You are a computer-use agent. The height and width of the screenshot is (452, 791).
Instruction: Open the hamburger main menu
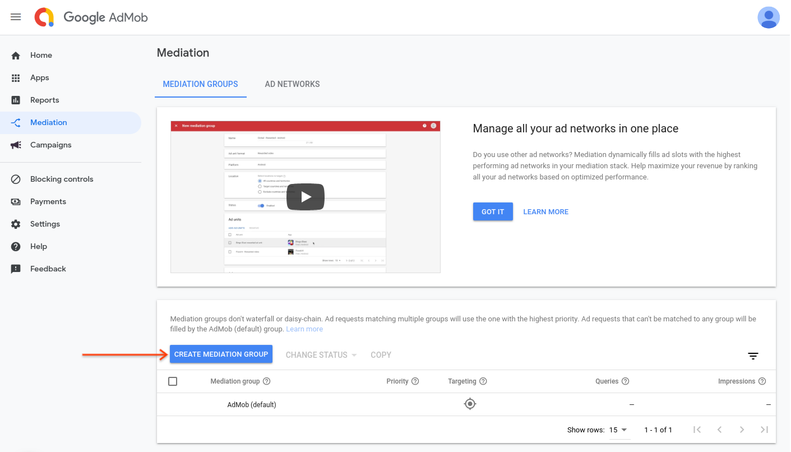click(16, 17)
